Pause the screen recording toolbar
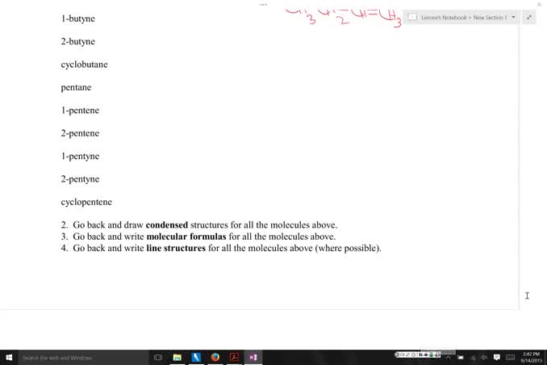The width and height of the screenshot is (547, 365). click(420, 355)
